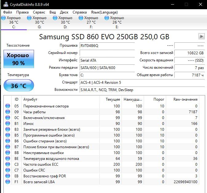Viewport: 207px width, 193px height.
Task: Switch to the G: drive status tab
Action: click(x=39, y=22)
